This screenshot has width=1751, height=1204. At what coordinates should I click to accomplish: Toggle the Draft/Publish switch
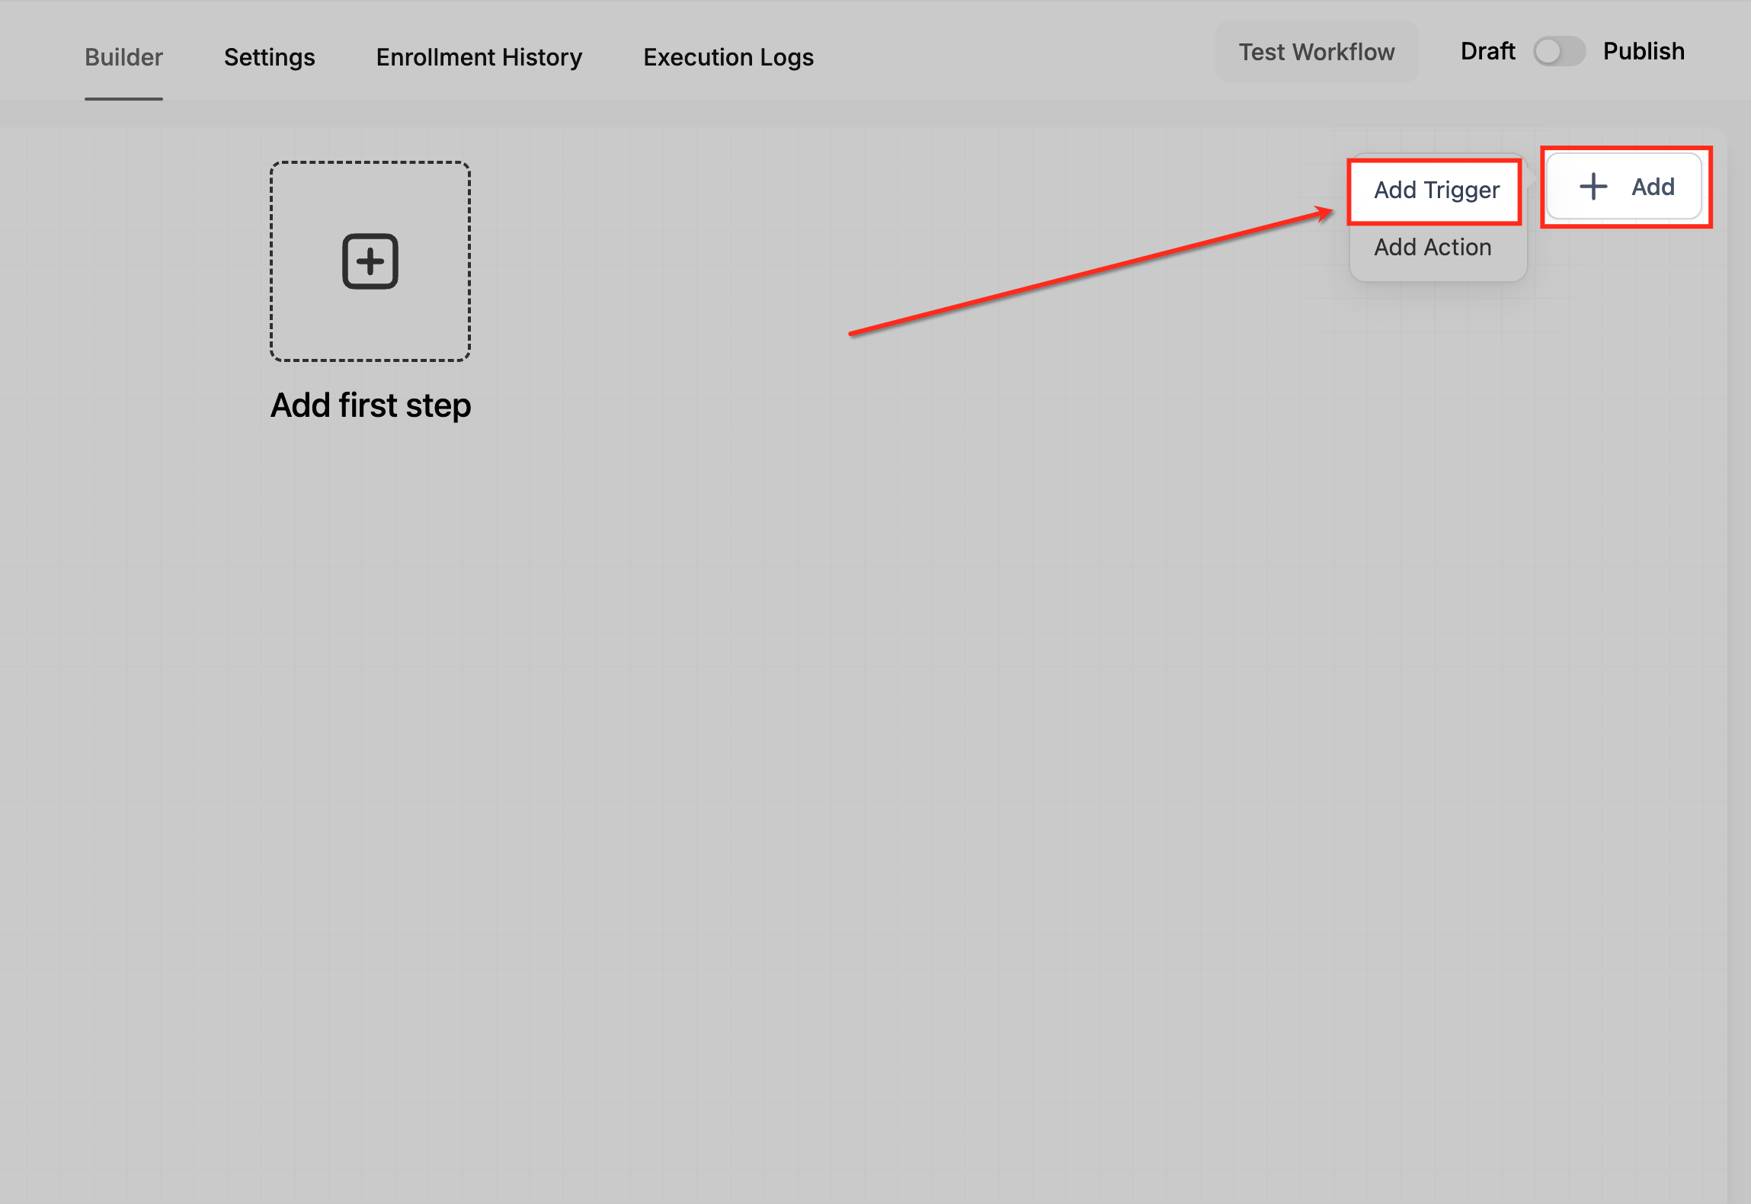click(x=1558, y=52)
